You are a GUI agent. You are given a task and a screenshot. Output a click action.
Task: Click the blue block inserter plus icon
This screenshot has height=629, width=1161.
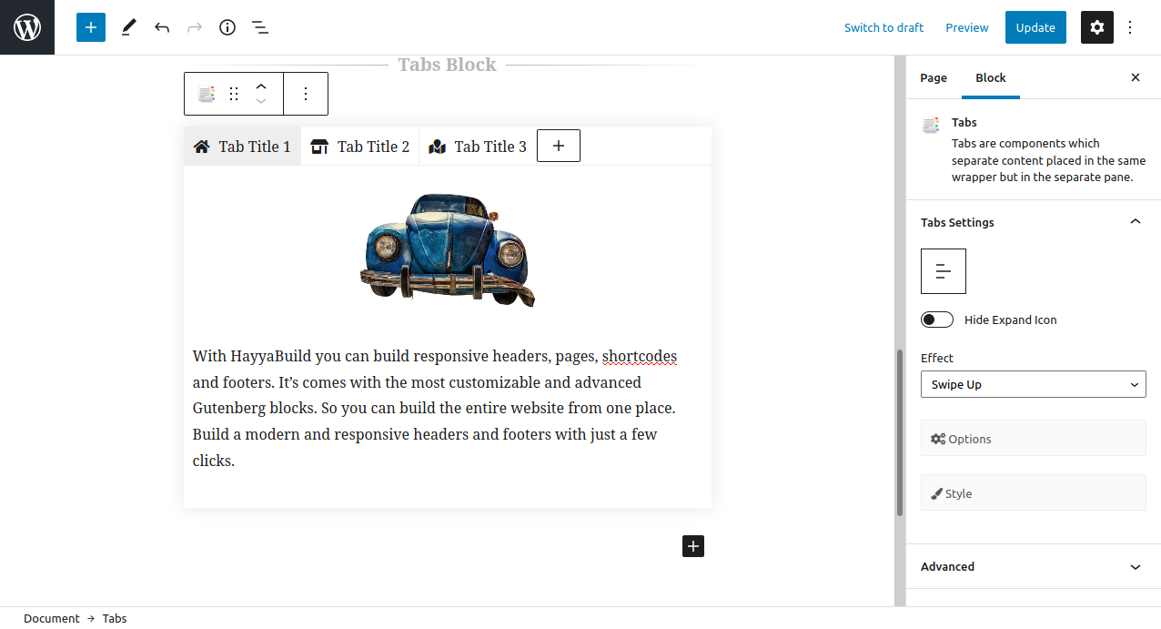91,27
